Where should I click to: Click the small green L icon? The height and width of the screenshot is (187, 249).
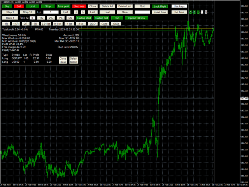(198, 12)
